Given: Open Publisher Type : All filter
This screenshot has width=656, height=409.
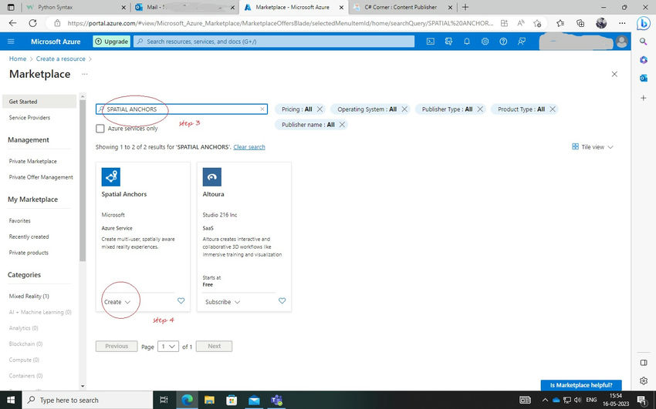Looking at the screenshot, I should click(x=447, y=109).
